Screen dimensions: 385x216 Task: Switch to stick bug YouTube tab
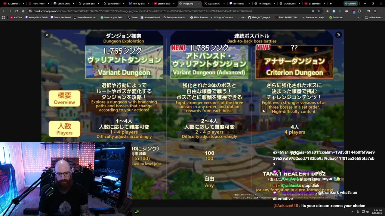pyautogui.click(x=164, y=4)
